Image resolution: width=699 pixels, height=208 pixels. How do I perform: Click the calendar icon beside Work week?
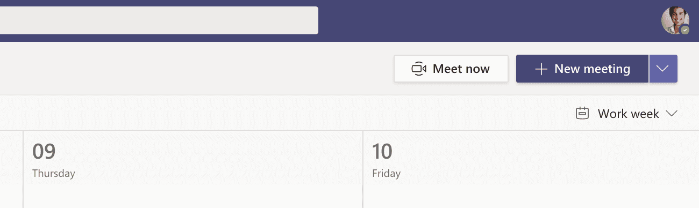click(582, 113)
